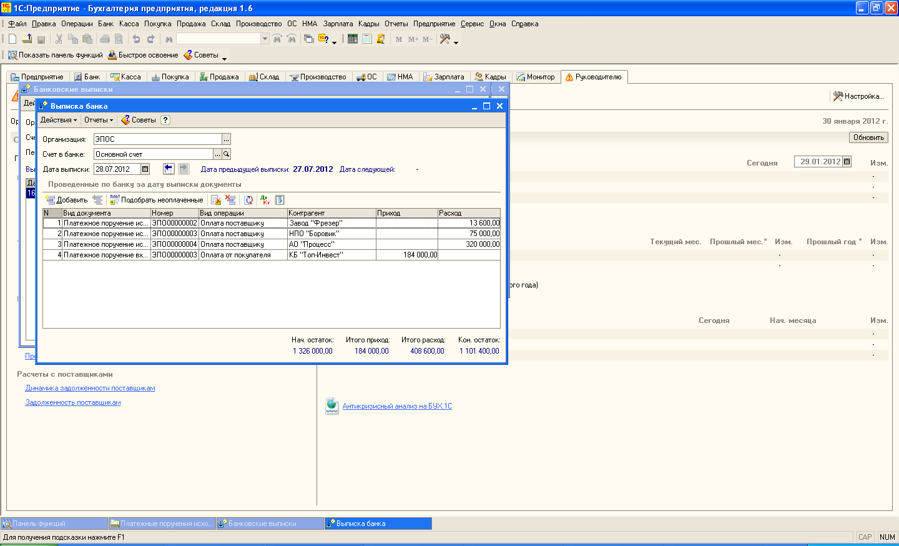Switch to the Производство tab
Viewport: 899px width, 546px height.
318,77
